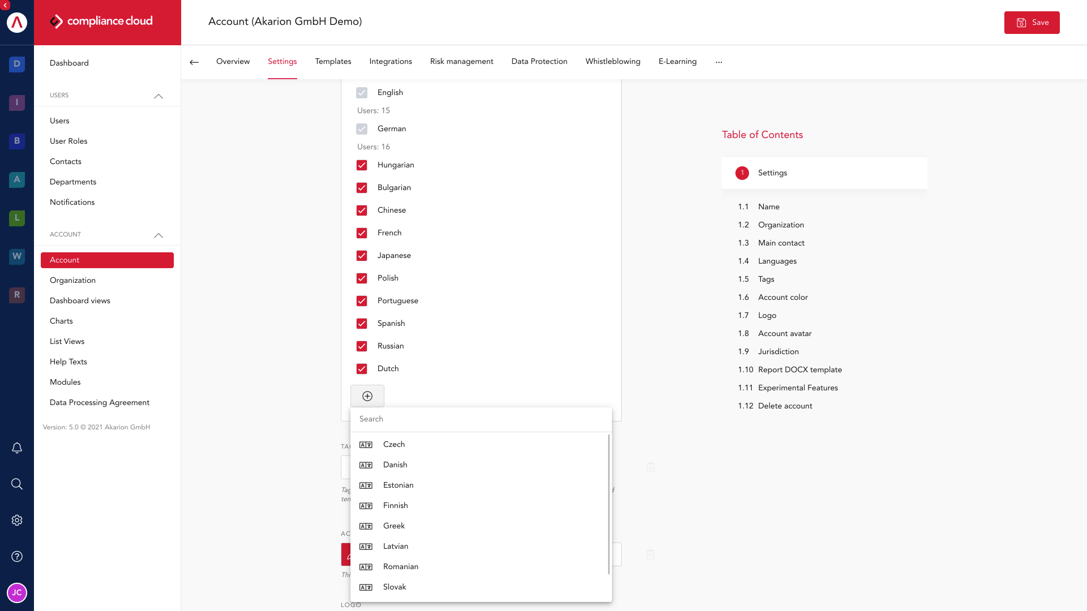This screenshot has width=1087, height=611.
Task: Click the settings gear in left rail
Action: [x=17, y=520]
